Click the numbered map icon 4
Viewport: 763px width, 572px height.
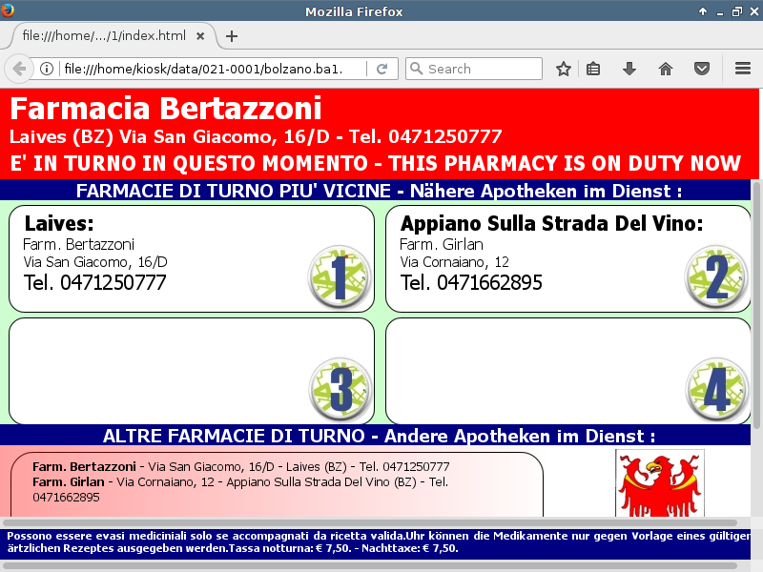[716, 390]
